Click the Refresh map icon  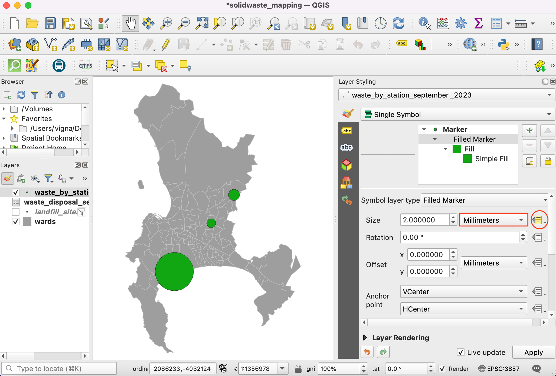pyautogui.click(x=398, y=23)
